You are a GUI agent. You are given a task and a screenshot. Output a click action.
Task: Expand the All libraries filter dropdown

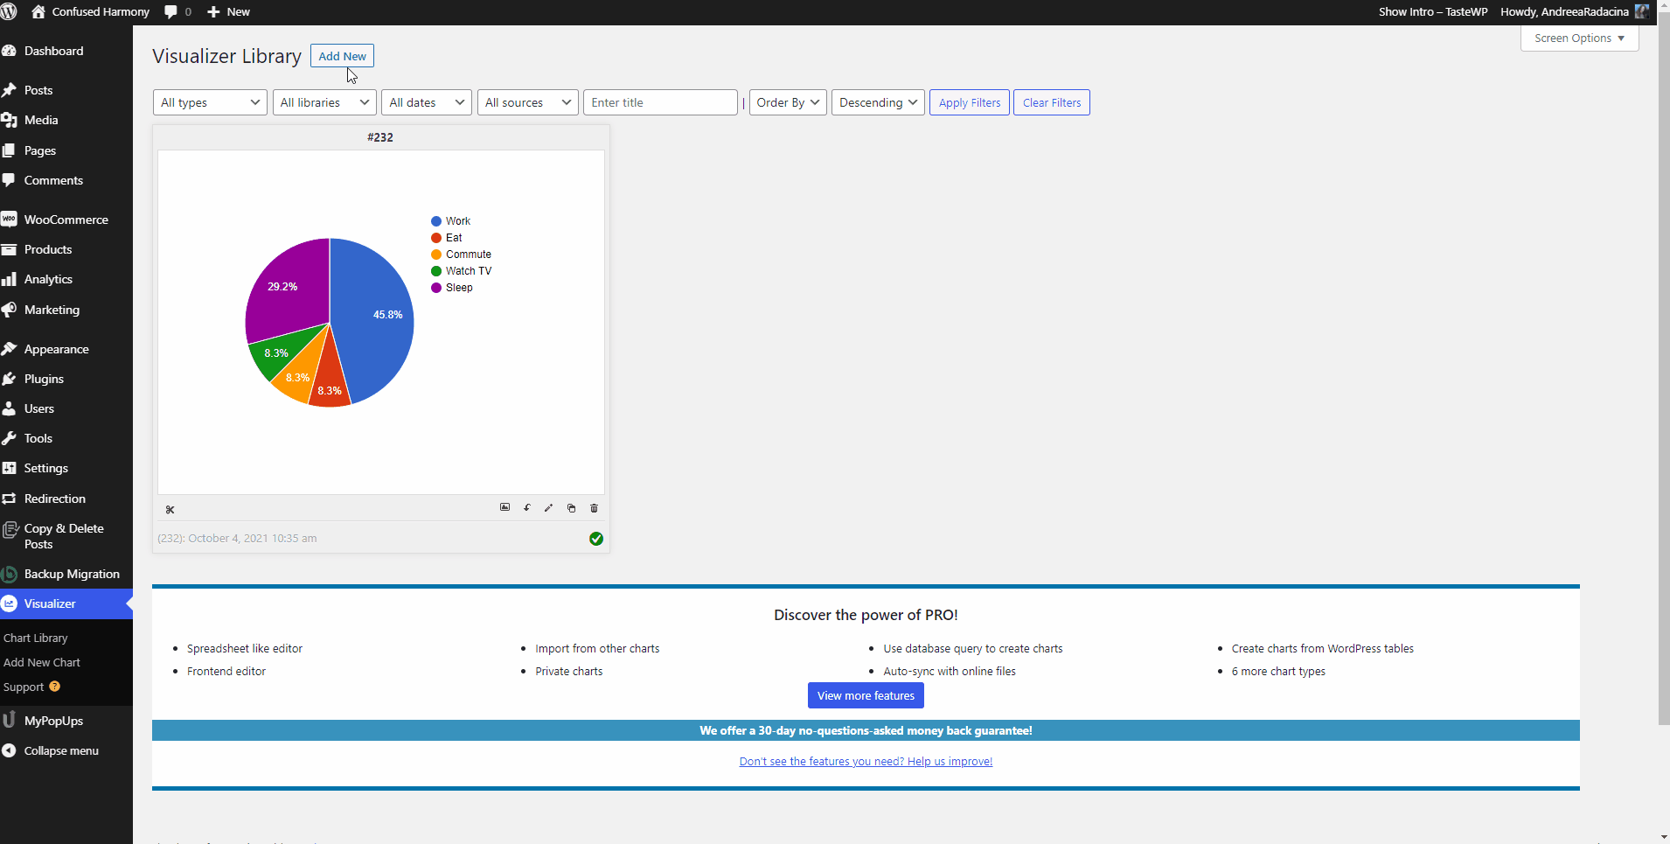(324, 102)
